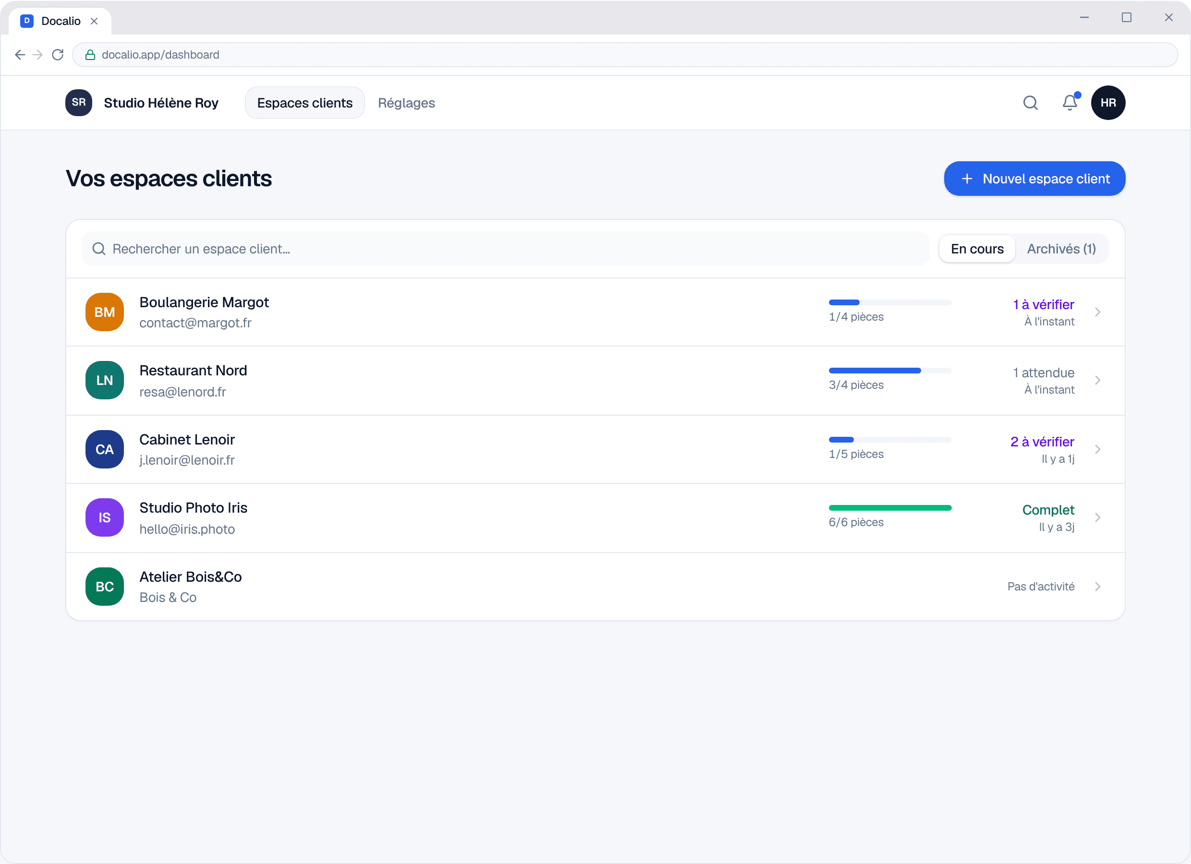Screen dimensions: 1191x864
Task: Open the Réglages tab
Action: click(406, 103)
